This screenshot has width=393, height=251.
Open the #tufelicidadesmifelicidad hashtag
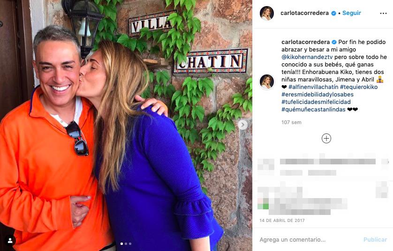point(316,102)
